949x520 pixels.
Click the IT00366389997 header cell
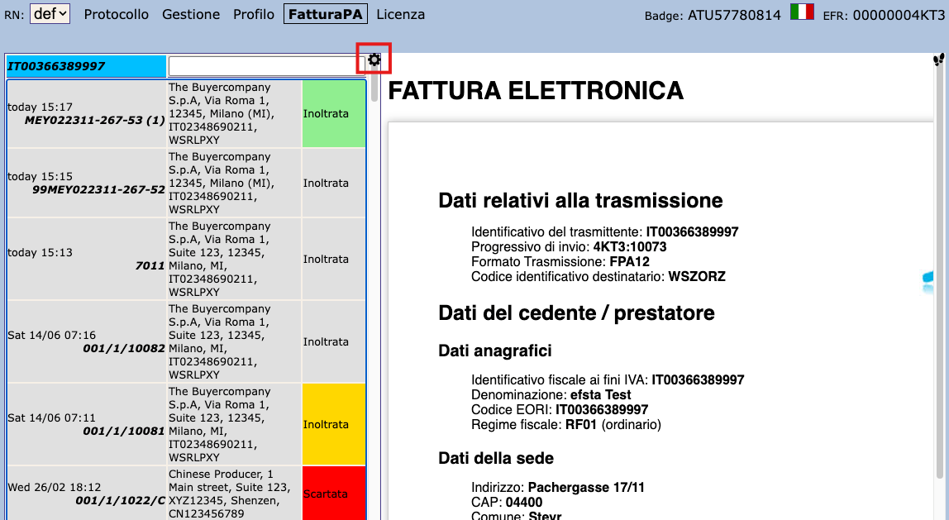click(83, 66)
